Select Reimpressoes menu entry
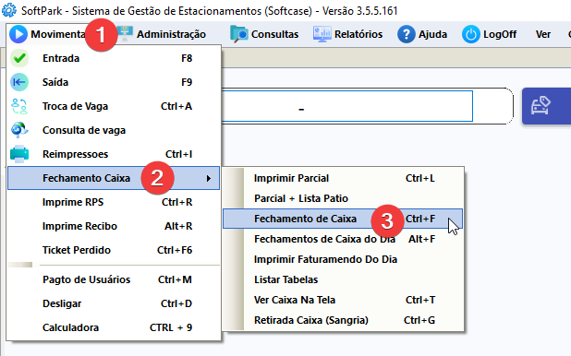The height and width of the screenshot is (356, 571). coord(114,154)
